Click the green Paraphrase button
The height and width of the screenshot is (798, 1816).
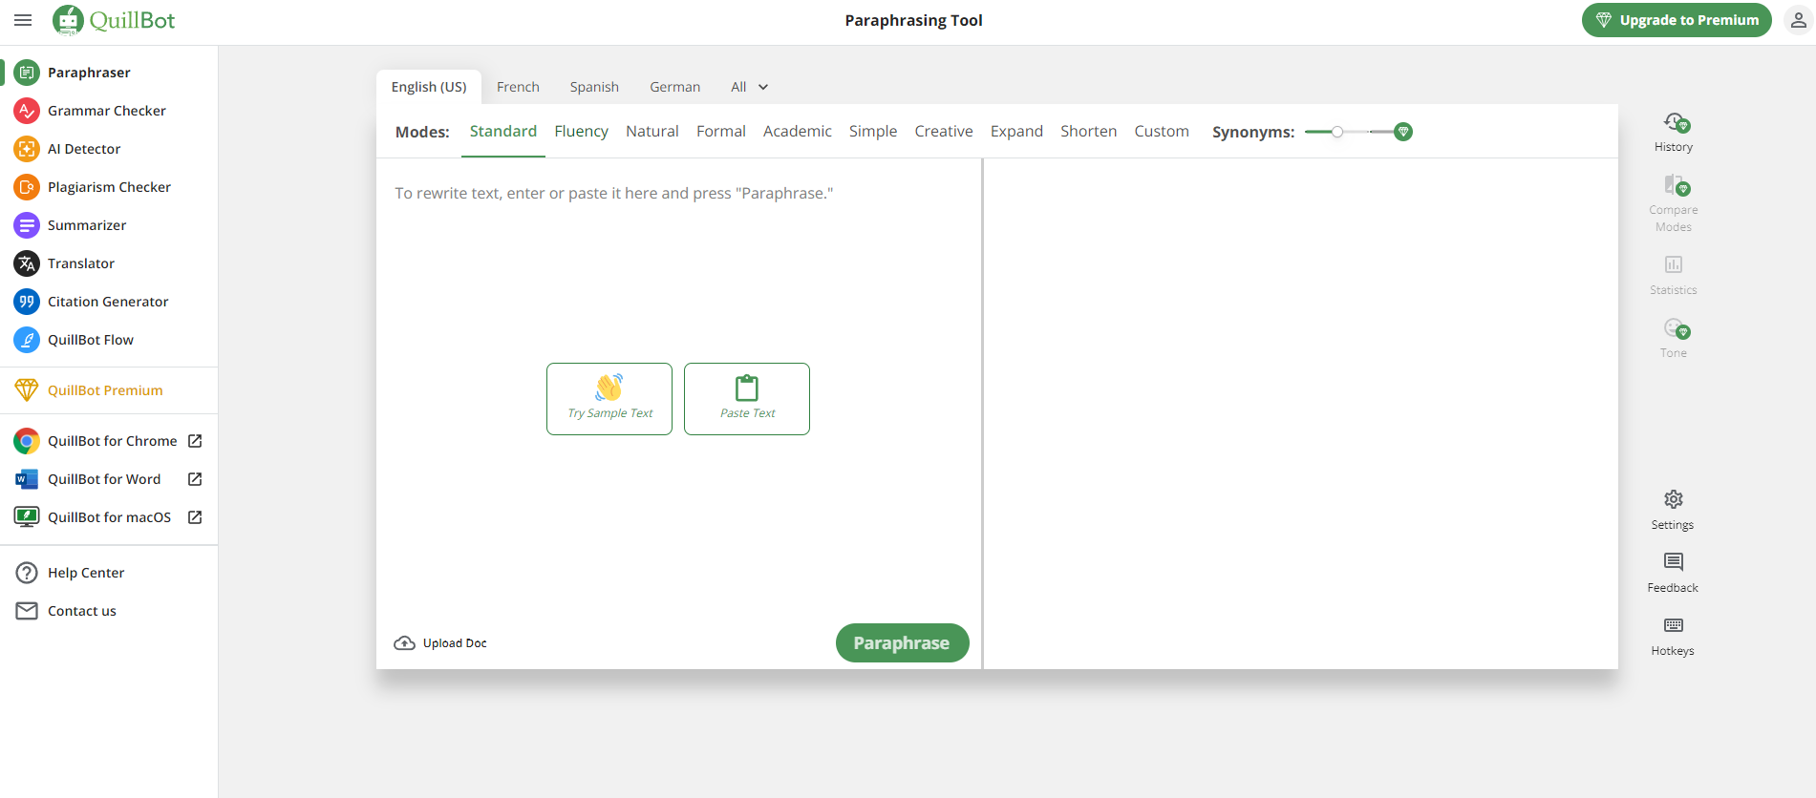click(x=903, y=642)
